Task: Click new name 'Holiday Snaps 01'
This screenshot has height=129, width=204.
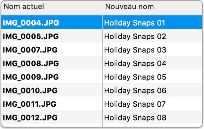Action: pos(135,23)
